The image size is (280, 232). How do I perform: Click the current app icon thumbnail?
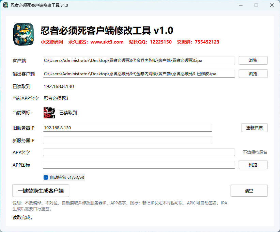49,113
